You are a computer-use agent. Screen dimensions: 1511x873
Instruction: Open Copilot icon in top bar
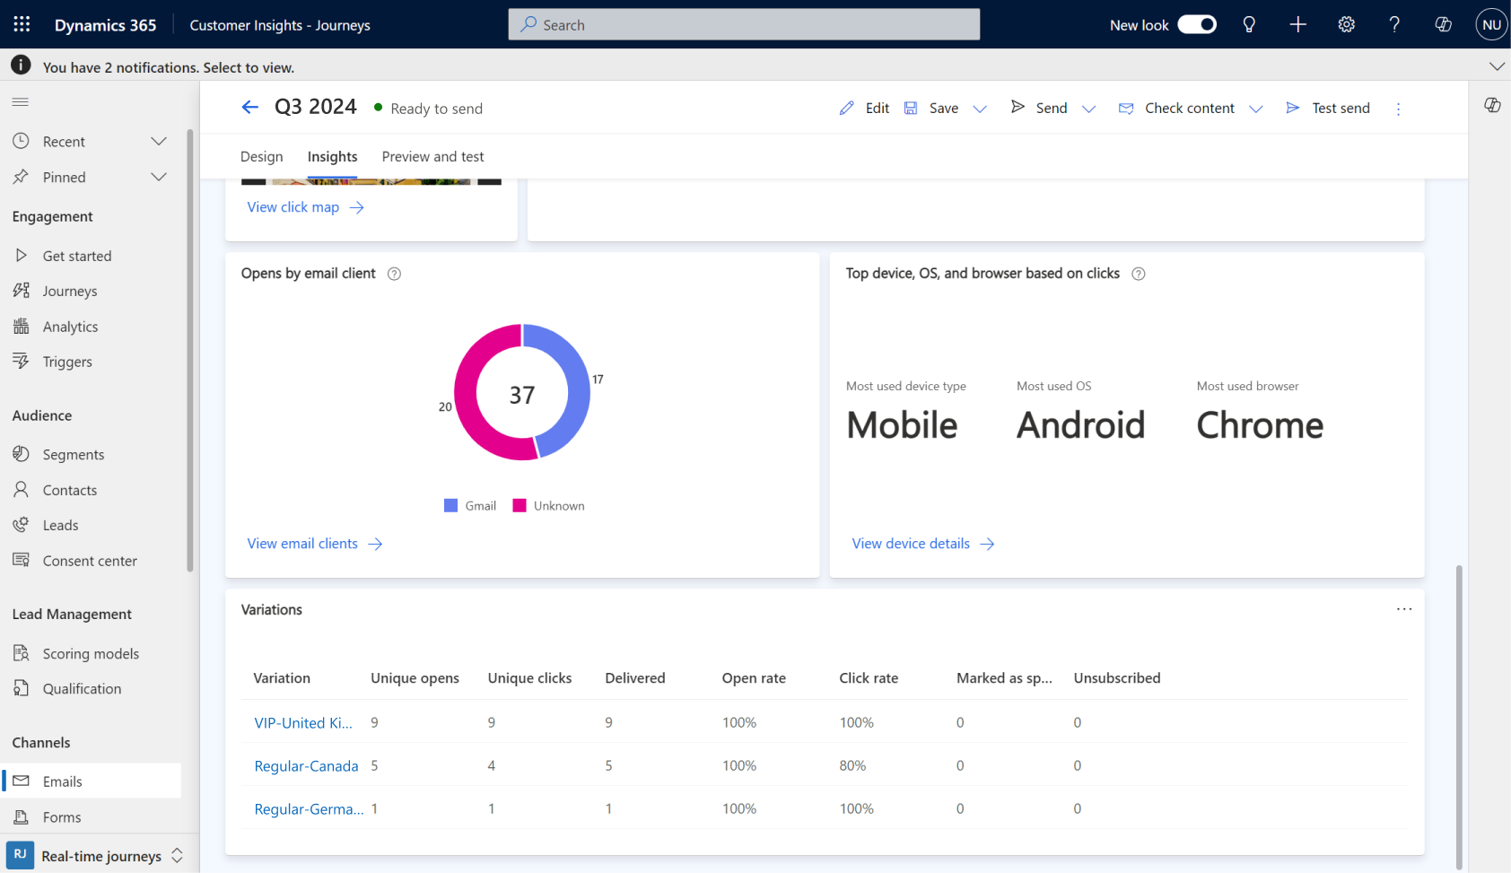click(x=1443, y=24)
